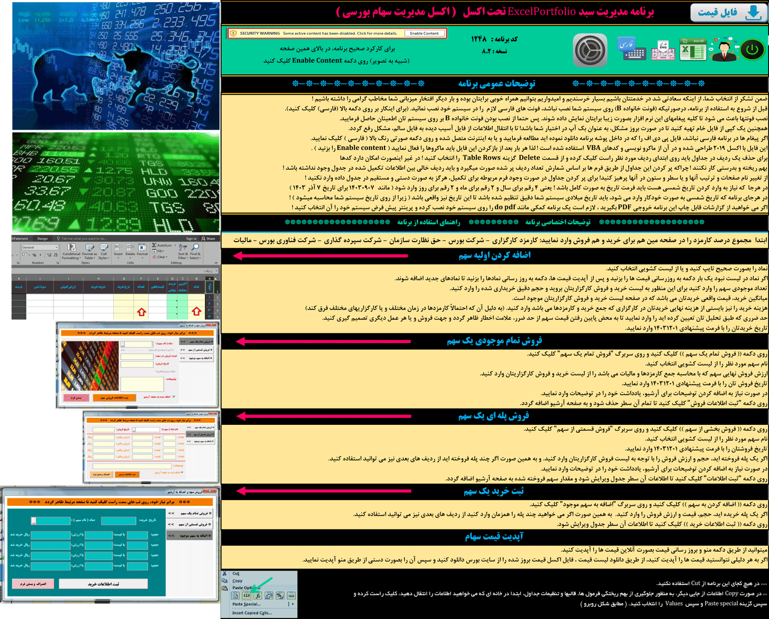Click the Paste Link icon
The image size is (769, 619).
tap(291, 596)
